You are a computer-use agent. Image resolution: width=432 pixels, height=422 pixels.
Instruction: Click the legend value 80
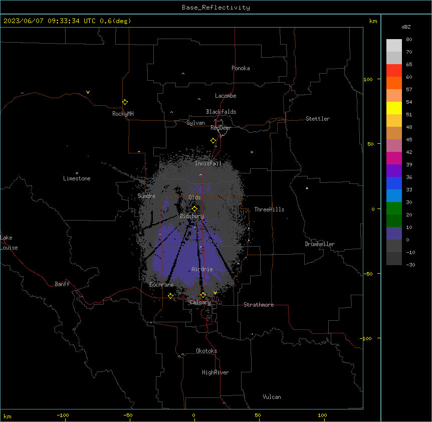(409, 40)
